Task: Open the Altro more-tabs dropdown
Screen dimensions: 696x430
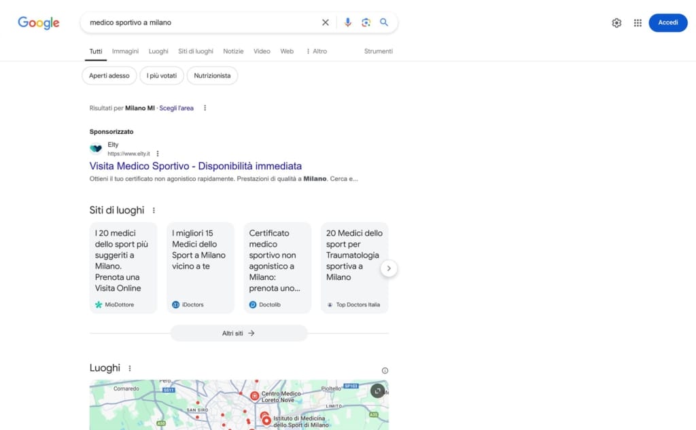Action: point(317,52)
